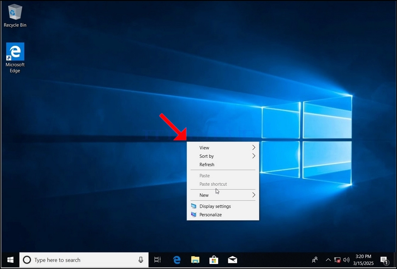Open Task View from the taskbar
397x269 pixels.
158,260
